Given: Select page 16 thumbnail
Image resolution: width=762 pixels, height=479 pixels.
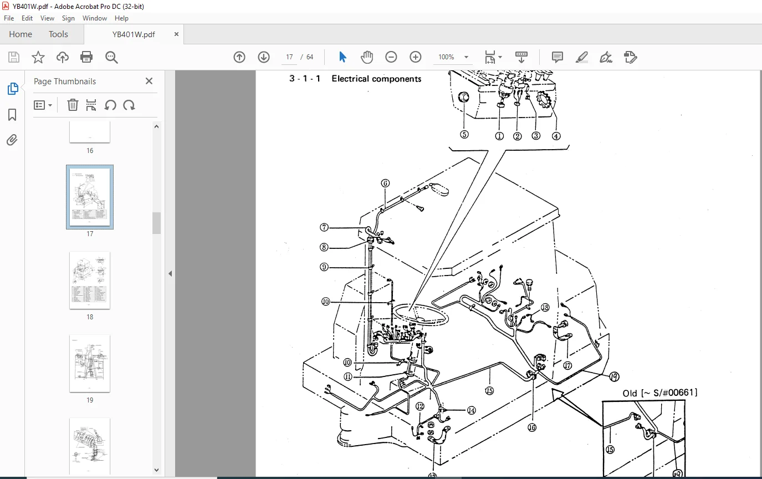Looking at the screenshot, I should pos(90,132).
